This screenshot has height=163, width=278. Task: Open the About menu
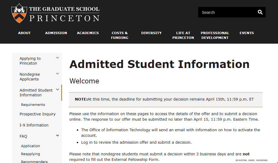coord(24,33)
